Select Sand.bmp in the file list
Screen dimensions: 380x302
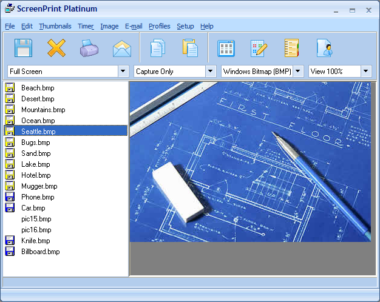click(x=36, y=153)
